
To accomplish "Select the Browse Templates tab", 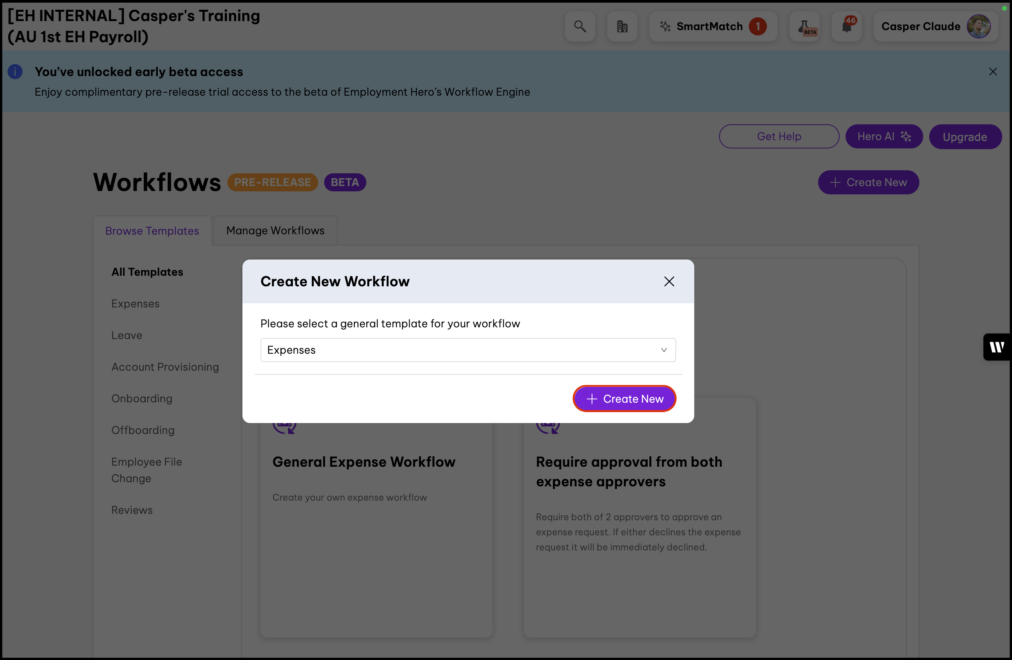I will 152,231.
